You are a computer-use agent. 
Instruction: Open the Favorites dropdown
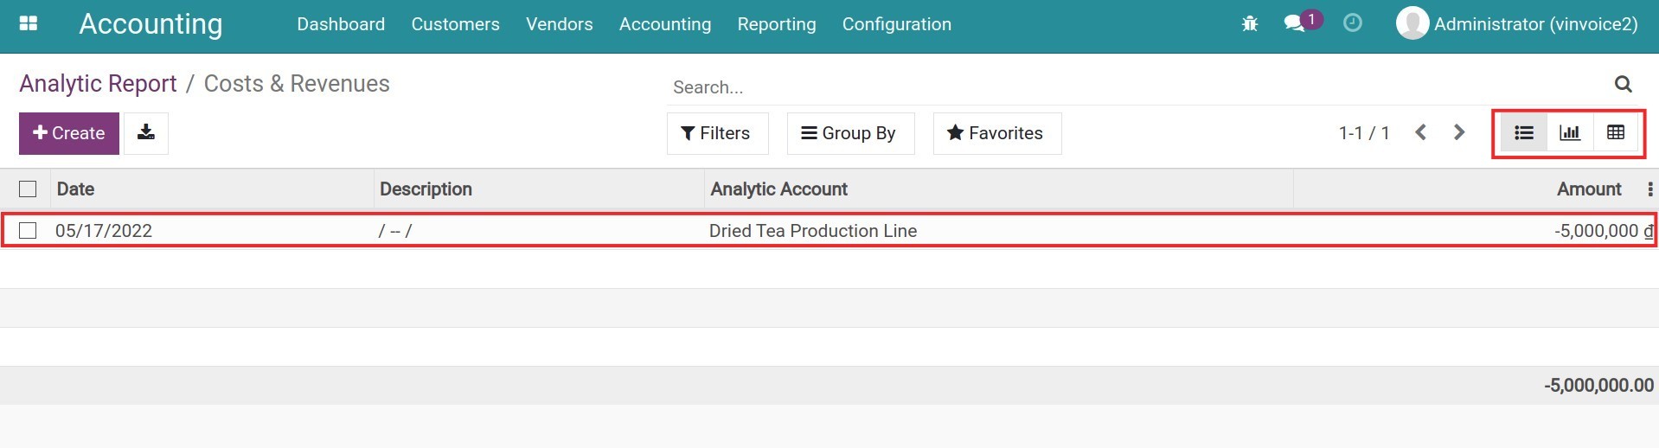coord(996,133)
